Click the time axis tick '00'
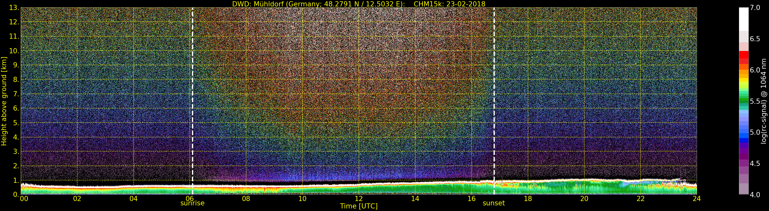Screen dimensions: 769x211 (24, 198)
